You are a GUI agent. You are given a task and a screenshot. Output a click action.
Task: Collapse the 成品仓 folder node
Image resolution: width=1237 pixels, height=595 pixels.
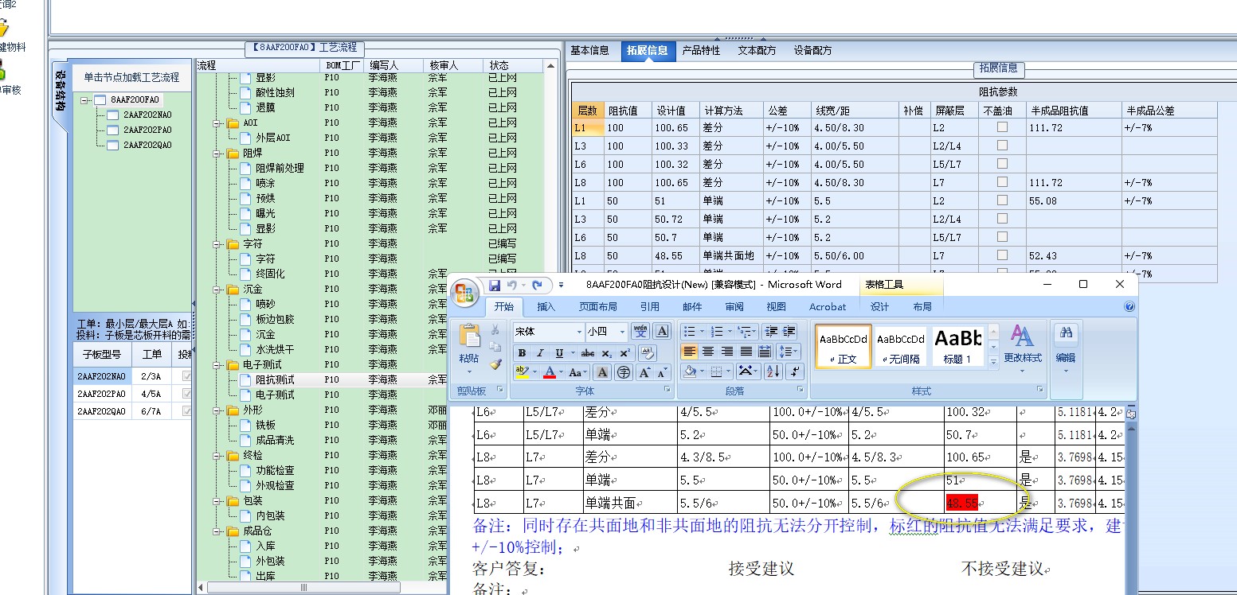click(x=217, y=531)
